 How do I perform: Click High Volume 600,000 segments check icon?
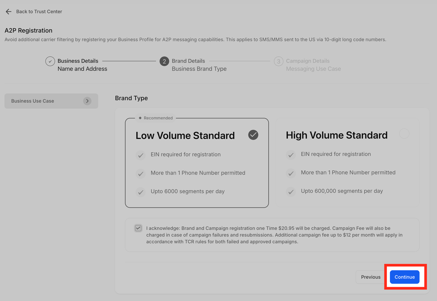tap(291, 192)
